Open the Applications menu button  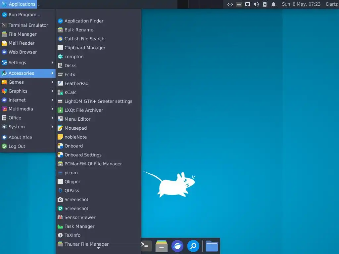[x=19, y=4]
